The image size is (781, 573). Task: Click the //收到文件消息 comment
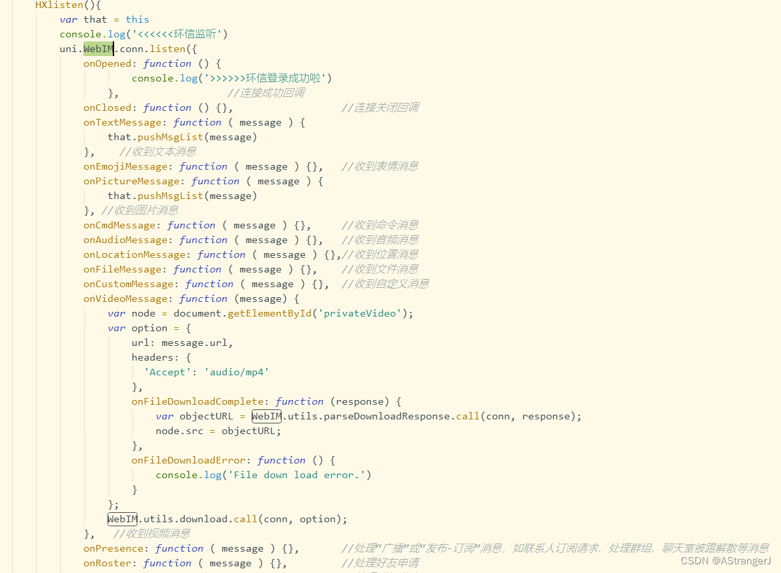point(380,270)
